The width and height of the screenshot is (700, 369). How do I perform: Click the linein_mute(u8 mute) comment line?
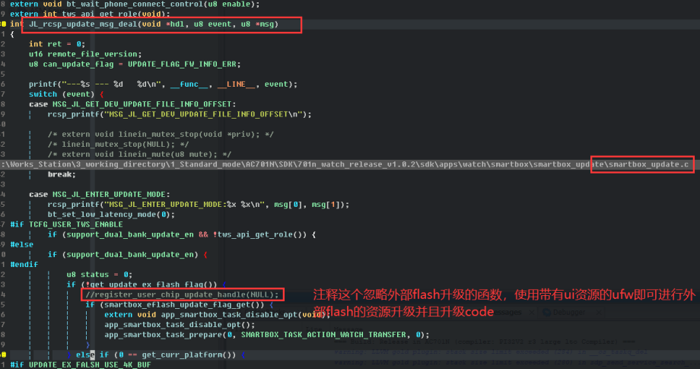pos(139,154)
